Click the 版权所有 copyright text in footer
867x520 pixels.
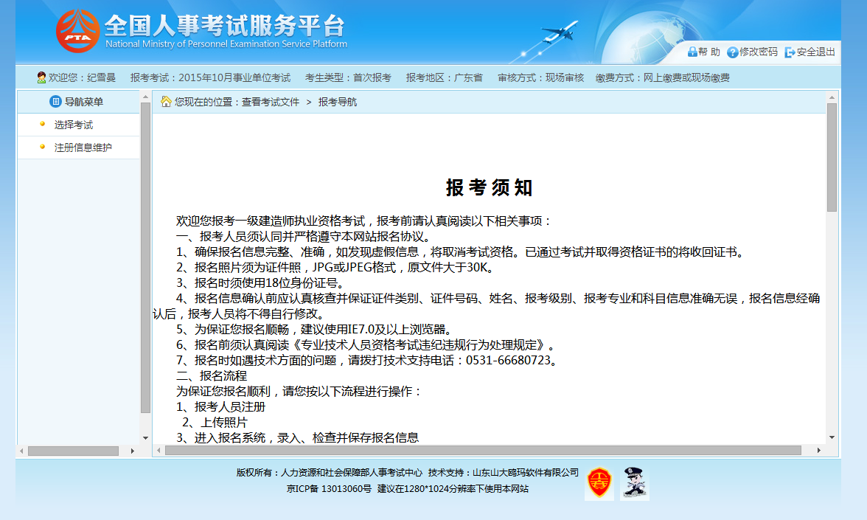click(329, 472)
